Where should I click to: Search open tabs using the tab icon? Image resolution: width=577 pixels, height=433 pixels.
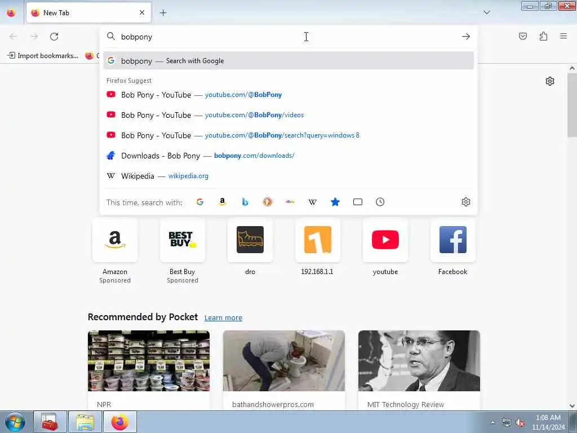pyautogui.click(x=358, y=202)
